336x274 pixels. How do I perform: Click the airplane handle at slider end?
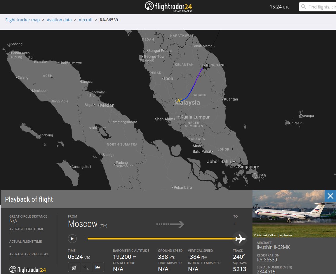tap(240, 239)
